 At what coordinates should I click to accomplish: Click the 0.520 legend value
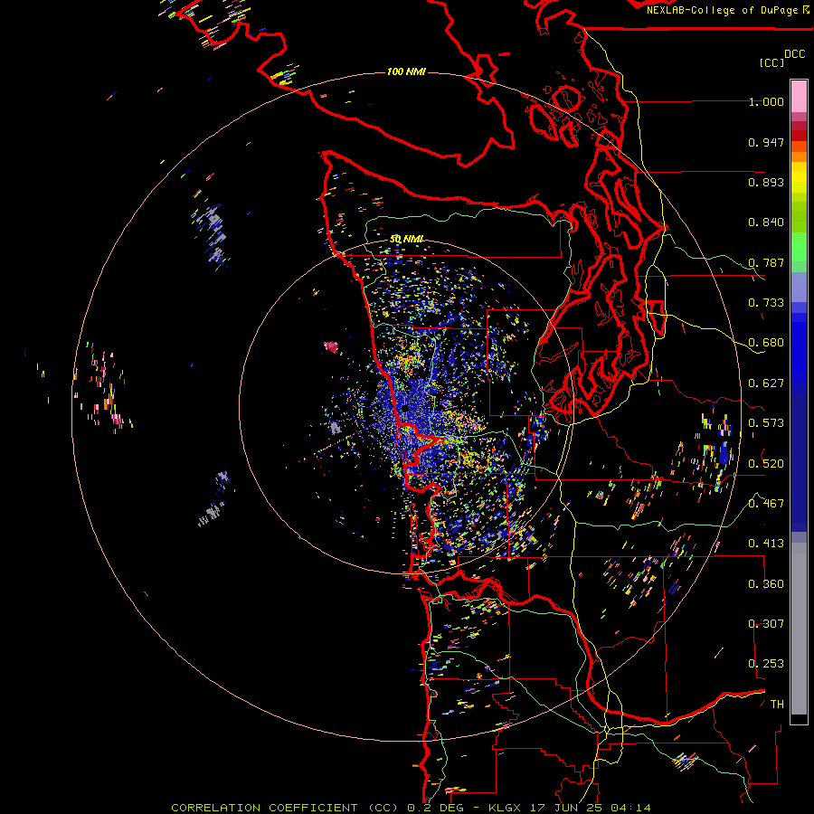pos(766,464)
